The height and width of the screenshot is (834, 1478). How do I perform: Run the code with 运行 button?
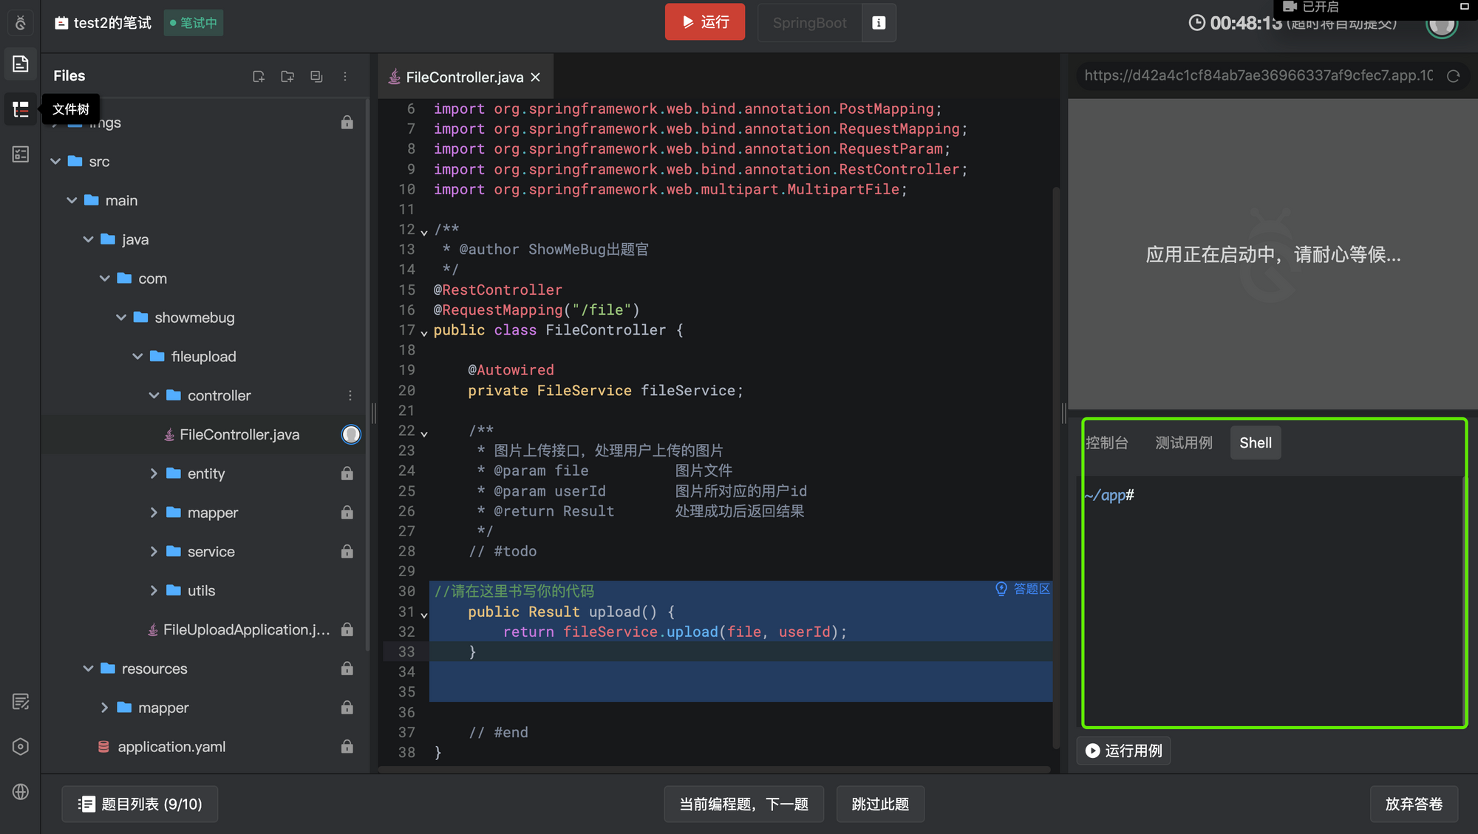coord(705,22)
